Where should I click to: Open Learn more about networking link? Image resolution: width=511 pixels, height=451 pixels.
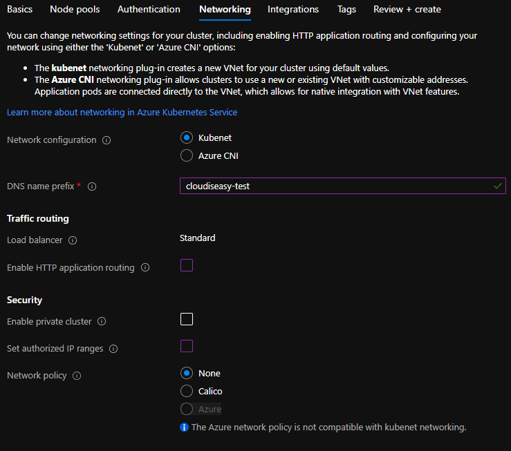coord(122,113)
